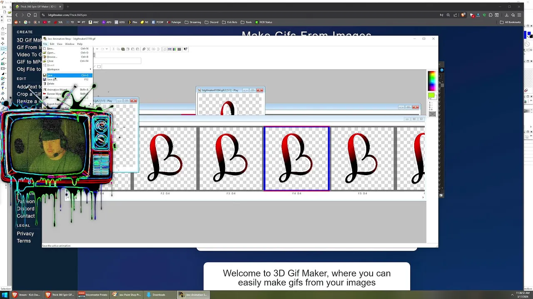The image size is (533, 299).
Task: Open the Discord bookmarks folder
Action: pos(211,22)
